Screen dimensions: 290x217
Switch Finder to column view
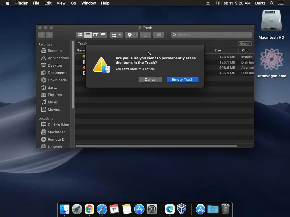(96, 35)
